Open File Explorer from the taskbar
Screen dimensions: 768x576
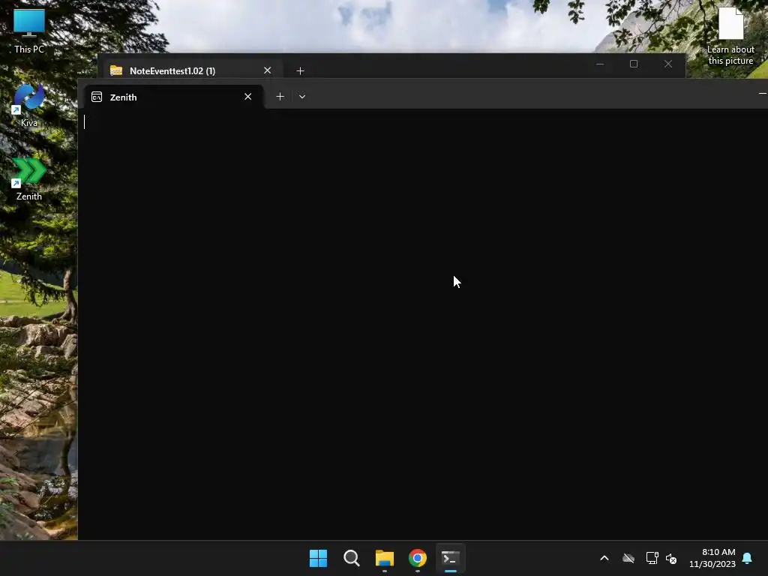point(385,558)
